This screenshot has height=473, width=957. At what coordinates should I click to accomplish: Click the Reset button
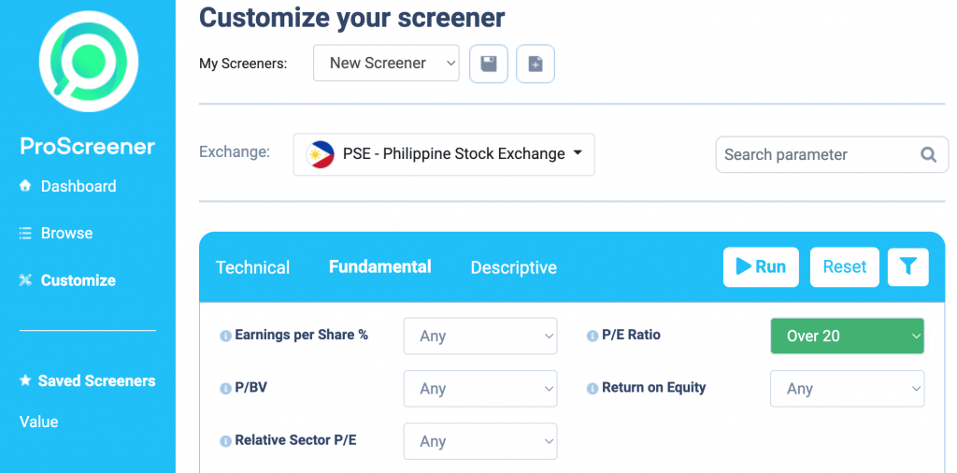pyautogui.click(x=845, y=266)
